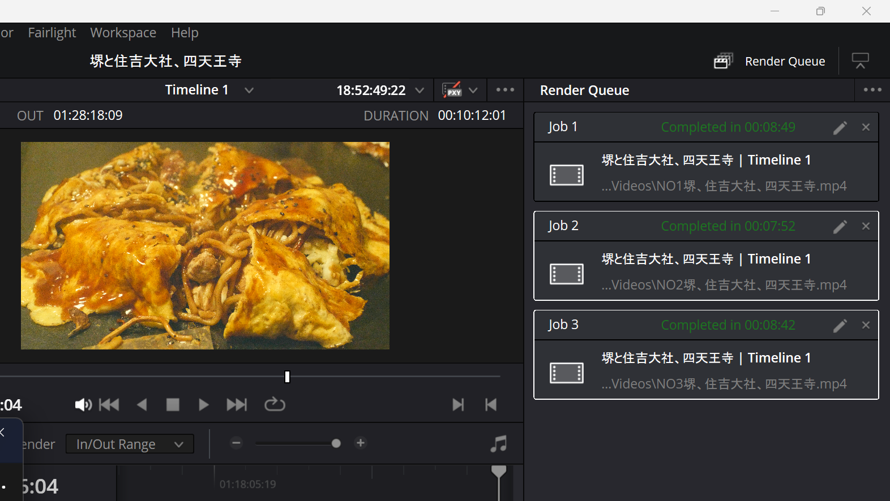890x501 pixels.
Task: Open the Render Queue panel options menu
Action: 872,90
